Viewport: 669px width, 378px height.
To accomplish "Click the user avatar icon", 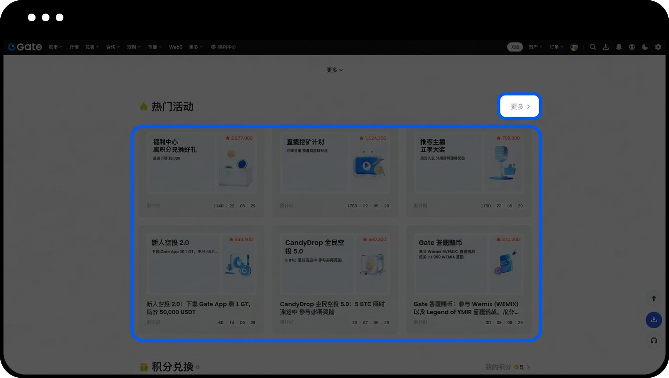I will (x=574, y=47).
